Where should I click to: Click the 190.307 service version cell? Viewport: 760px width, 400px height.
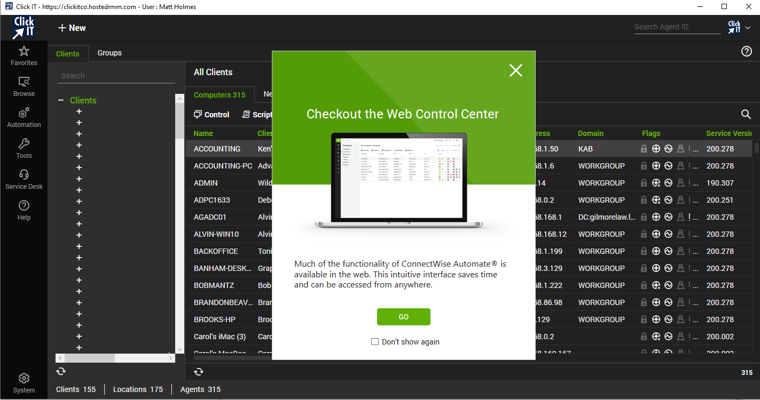click(720, 183)
